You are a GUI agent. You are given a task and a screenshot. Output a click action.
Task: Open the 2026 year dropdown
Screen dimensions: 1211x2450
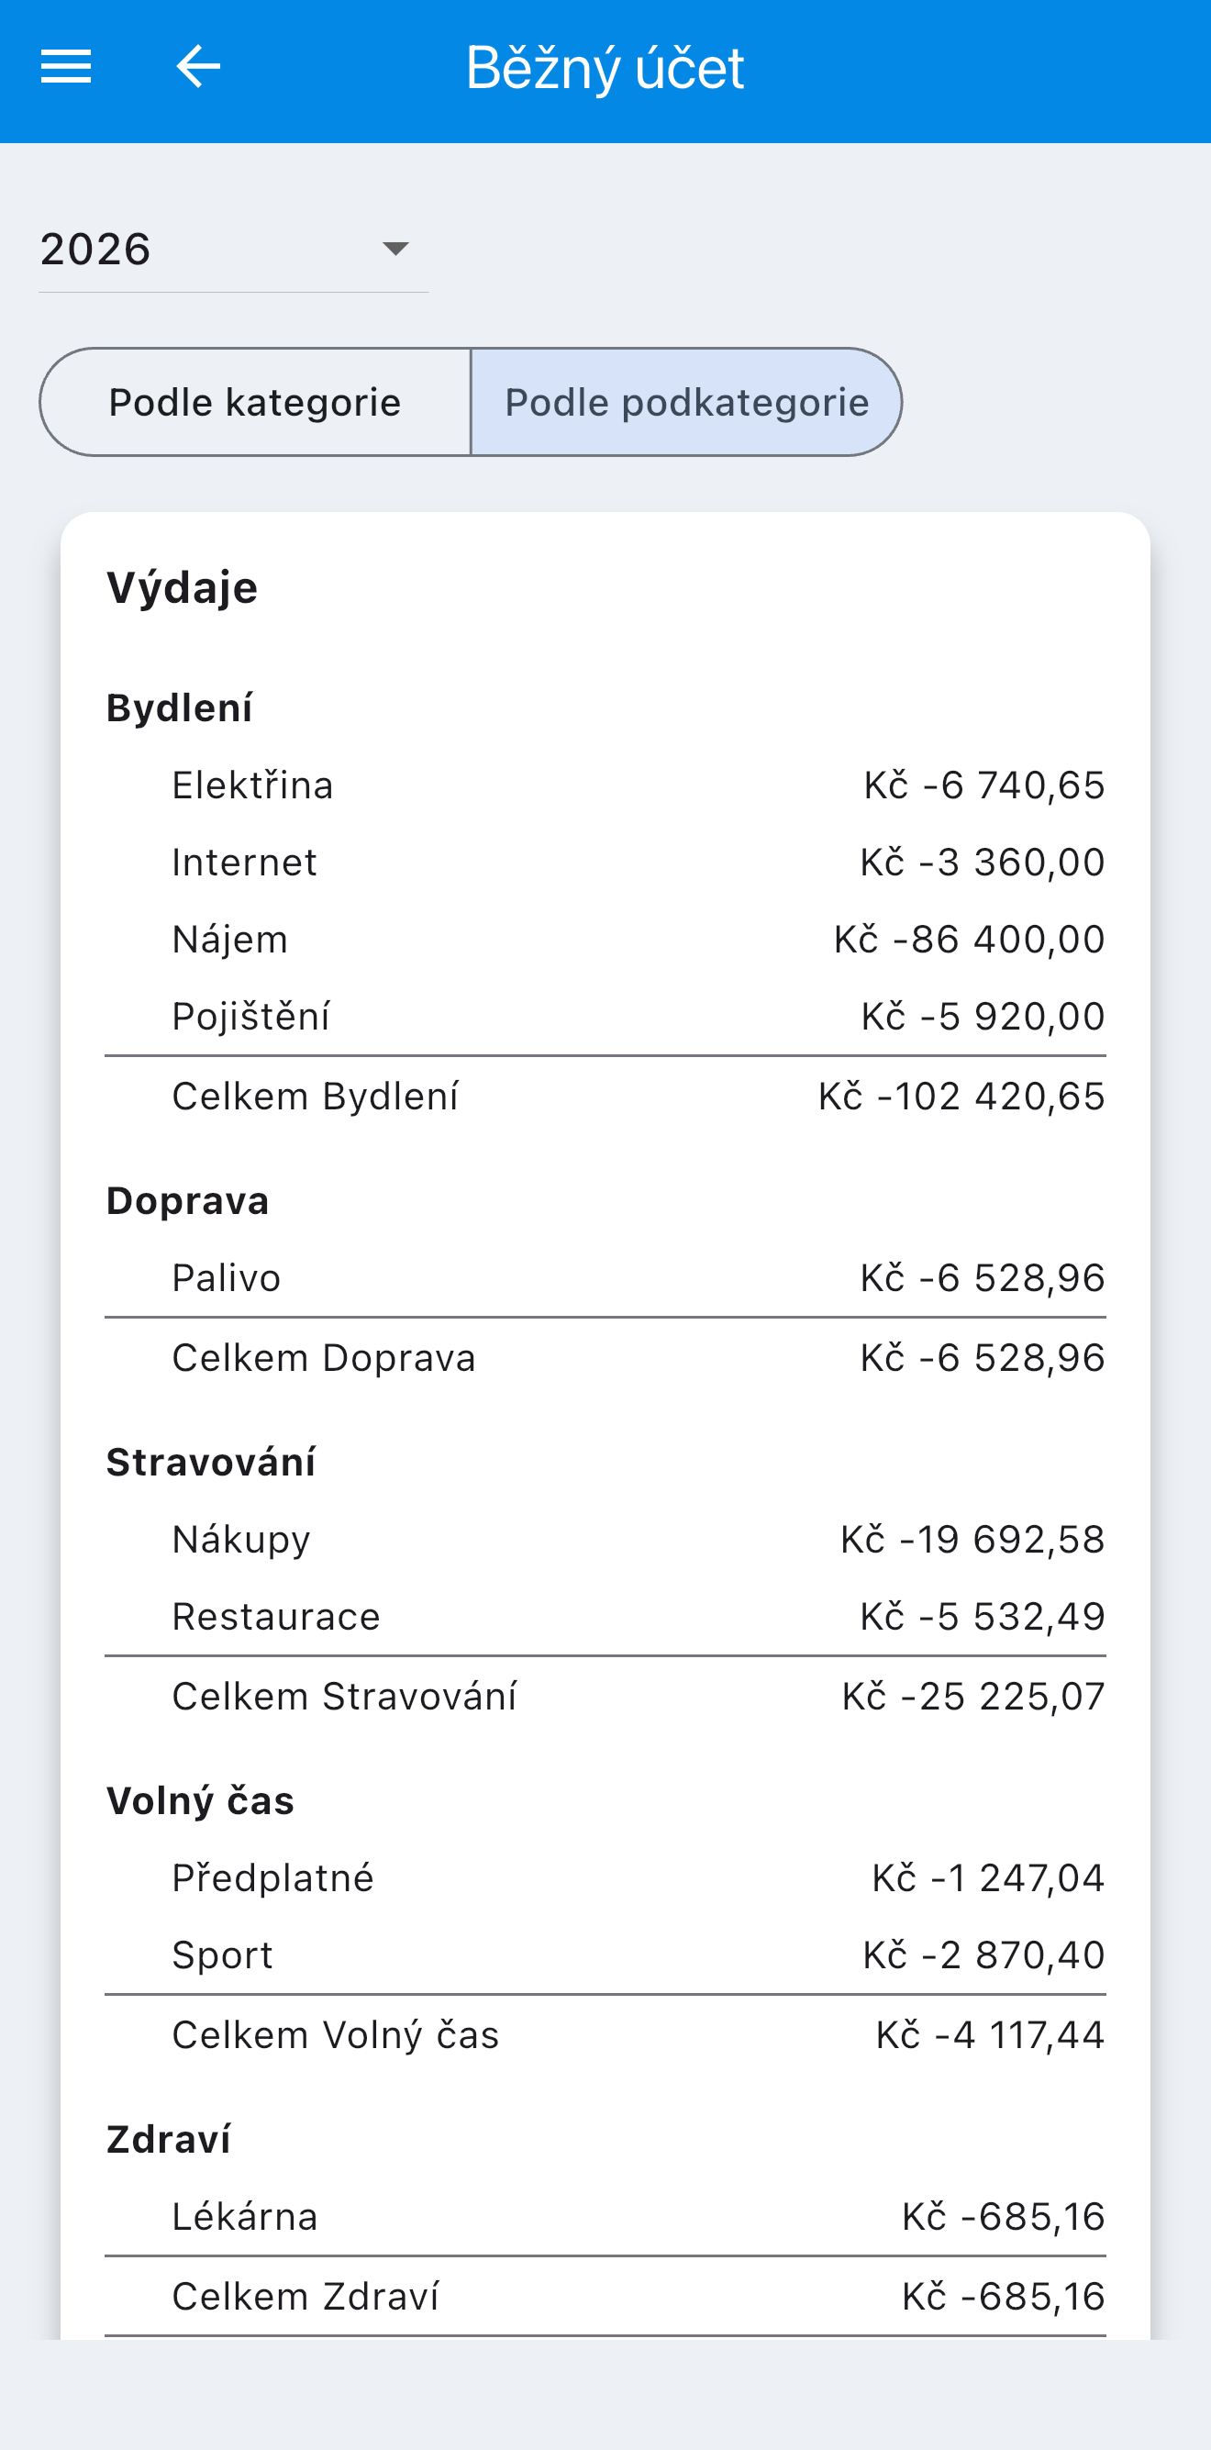233,250
